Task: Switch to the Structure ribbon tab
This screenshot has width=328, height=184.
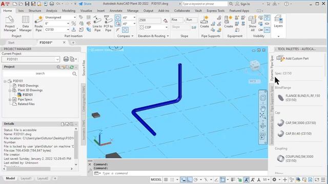Action: [35, 11]
